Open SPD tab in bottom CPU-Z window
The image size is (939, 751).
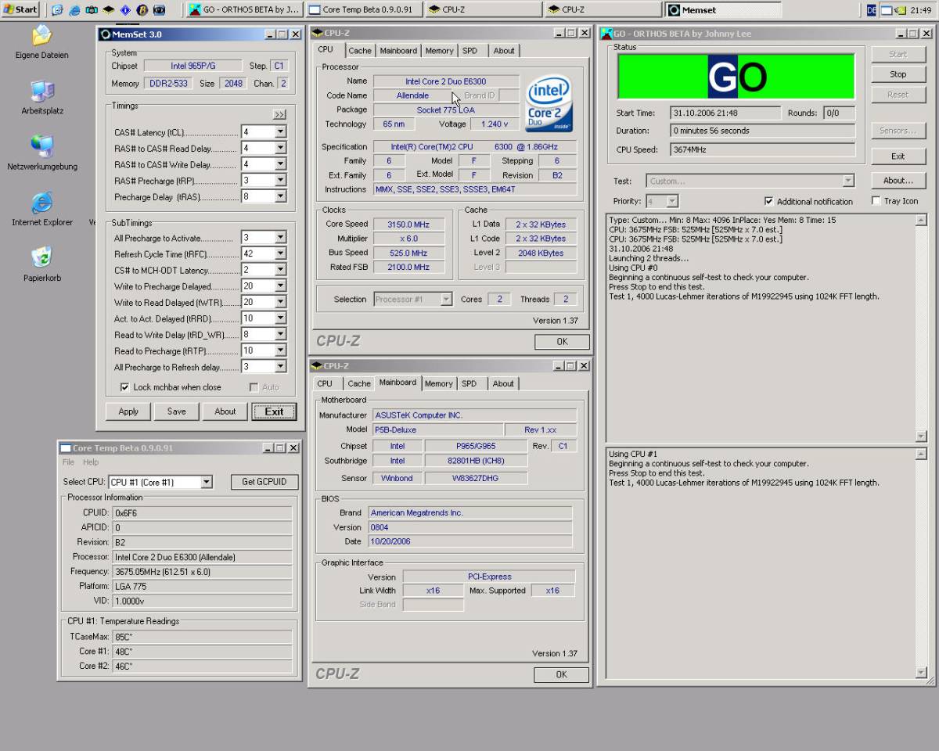tap(469, 384)
